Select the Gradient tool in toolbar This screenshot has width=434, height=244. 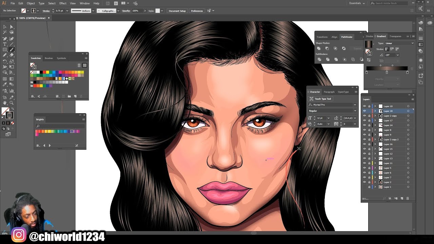pos(12,79)
